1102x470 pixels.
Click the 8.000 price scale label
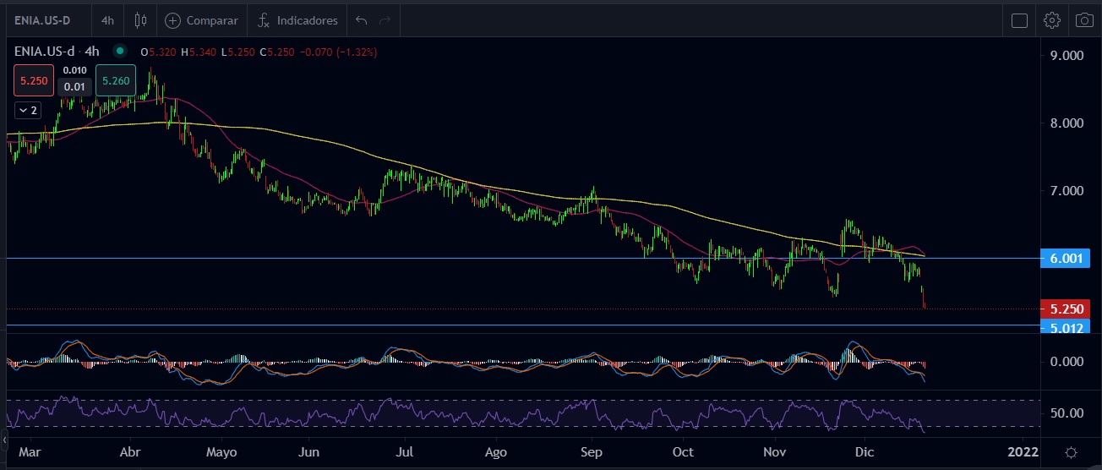(1065, 123)
